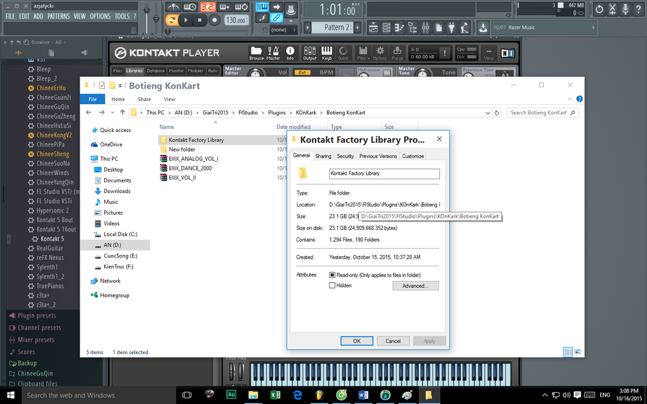Open Explorer Share ribbon tab

(144, 99)
